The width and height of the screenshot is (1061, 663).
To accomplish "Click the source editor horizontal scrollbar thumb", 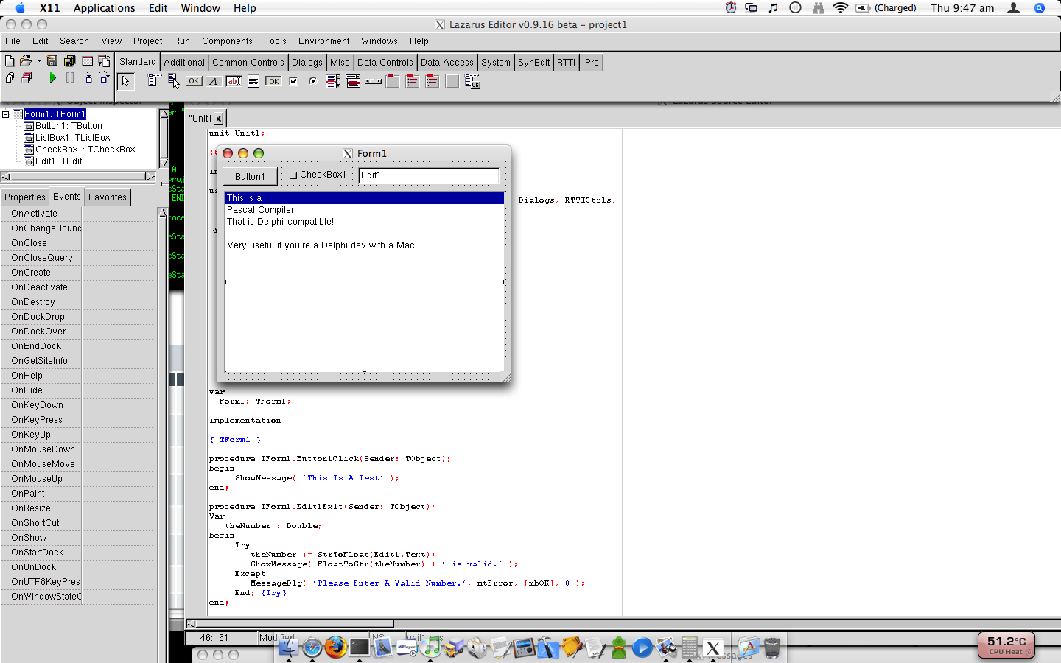I will [295, 623].
